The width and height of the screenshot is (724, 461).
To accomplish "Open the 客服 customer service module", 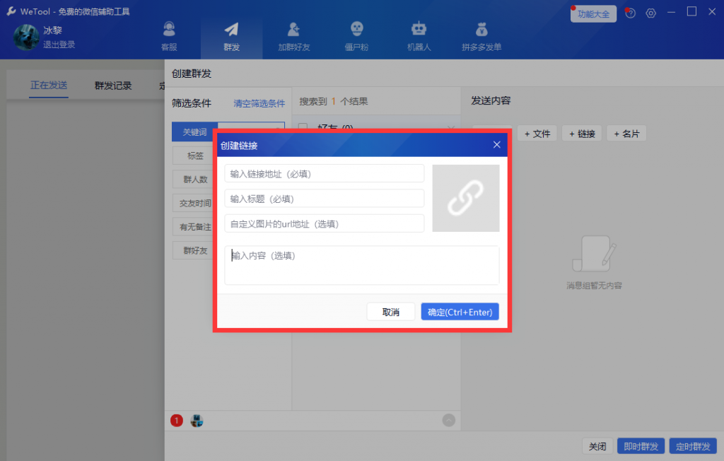I will pyautogui.click(x=169, y=37).
